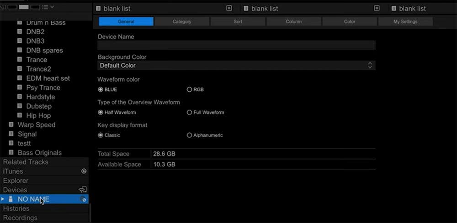The width and height of the screenshot is (457, 223).
Task: Select RGB waveform color
Action: click(189, 90)
